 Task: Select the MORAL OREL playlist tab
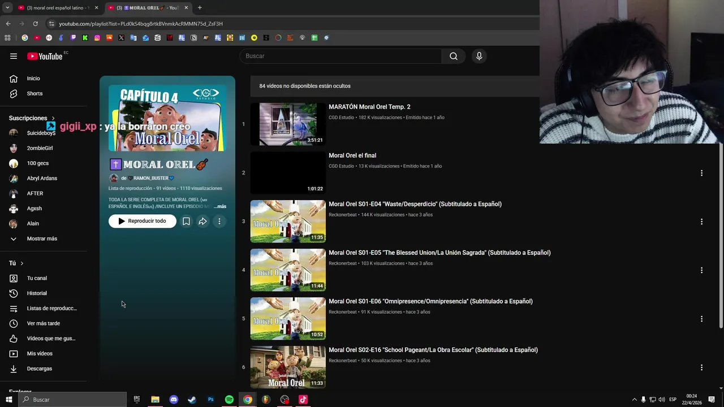pos(148,8)
